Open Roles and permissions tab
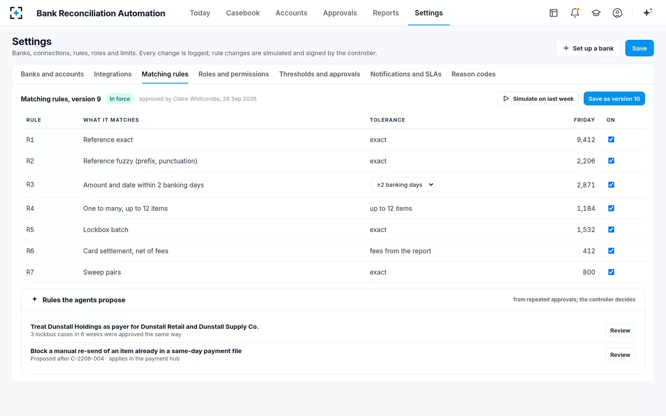Image resolution: width=666 pixels, height=416 pixels. point(234,74)
